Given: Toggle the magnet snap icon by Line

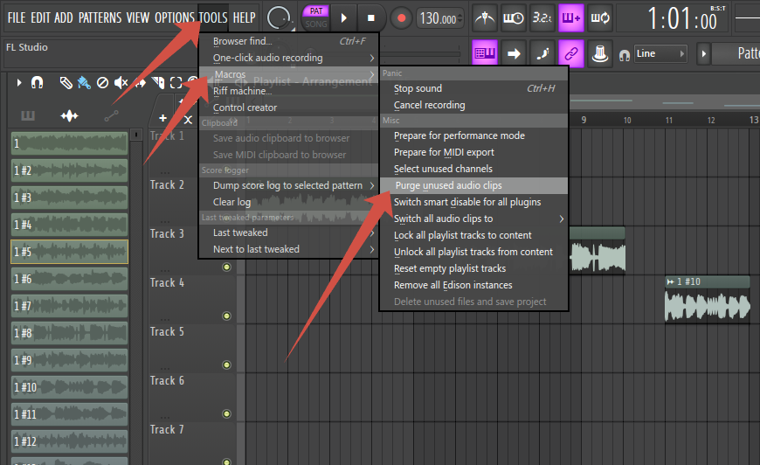Looking at the screenshot, I should click(x=625, y=55).
